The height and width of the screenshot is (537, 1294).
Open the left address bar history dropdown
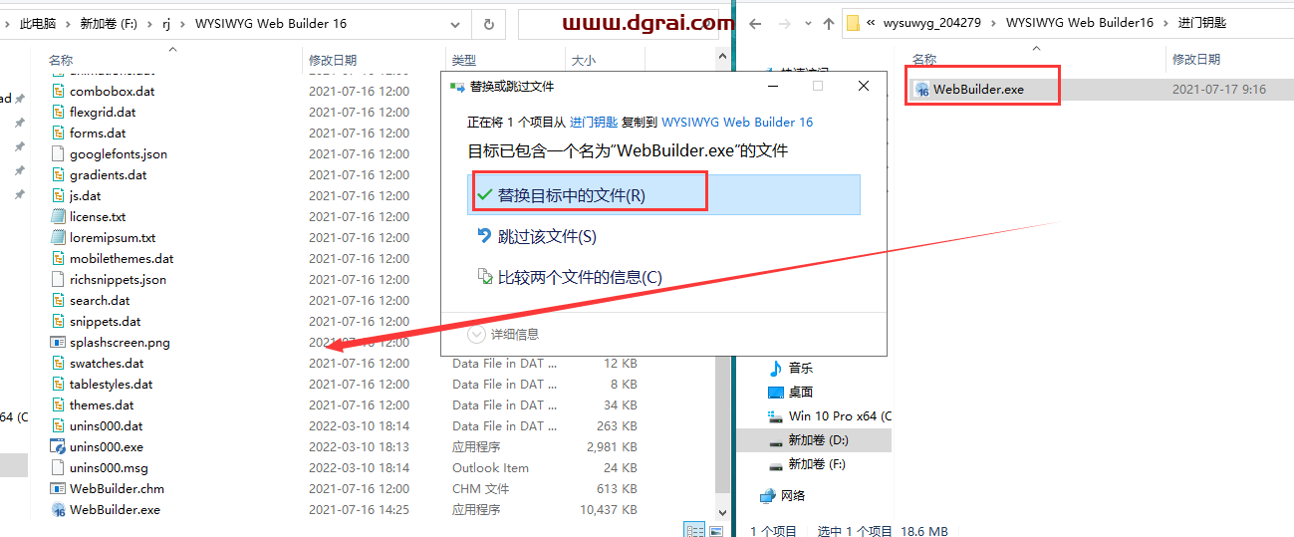click(x=455, y=24)
